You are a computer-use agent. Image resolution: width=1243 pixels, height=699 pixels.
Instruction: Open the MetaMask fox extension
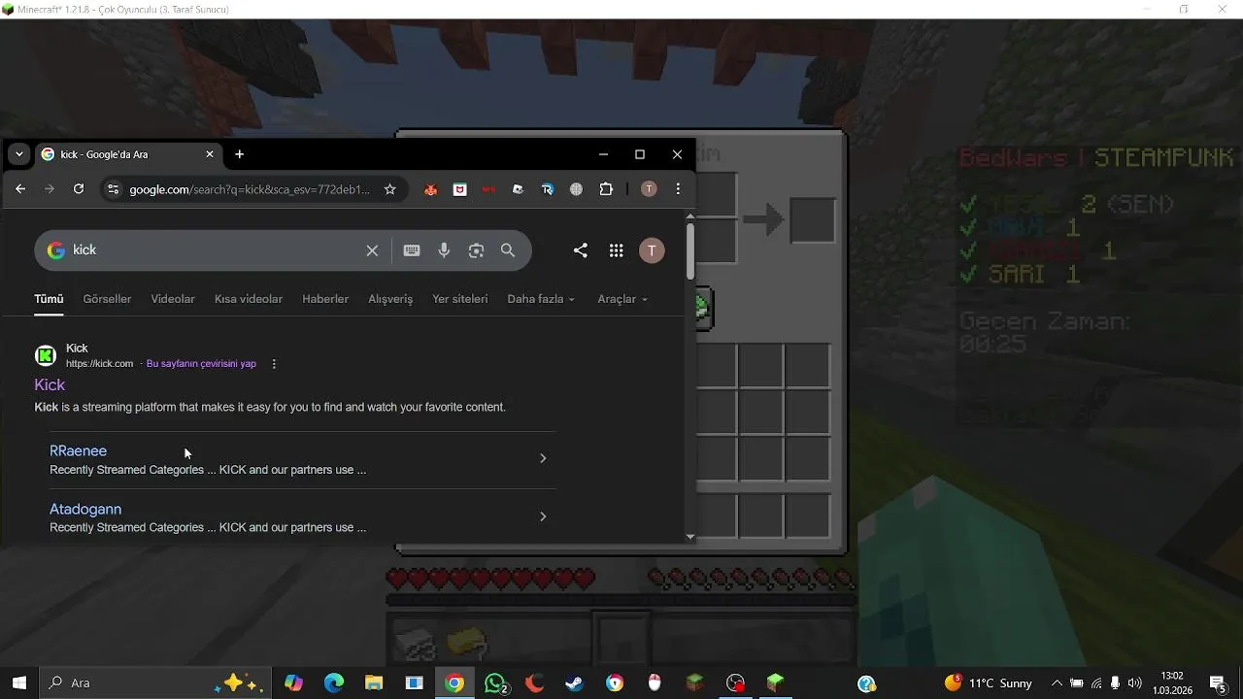tap(430, 189)
